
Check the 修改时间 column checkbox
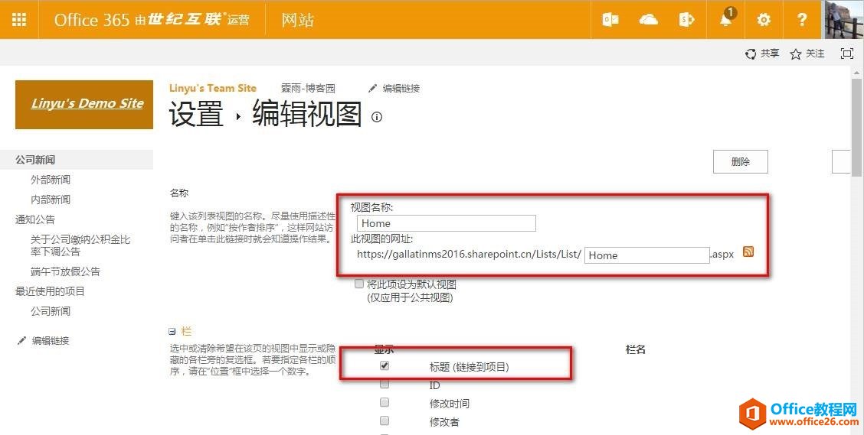(x=385, y=403)
